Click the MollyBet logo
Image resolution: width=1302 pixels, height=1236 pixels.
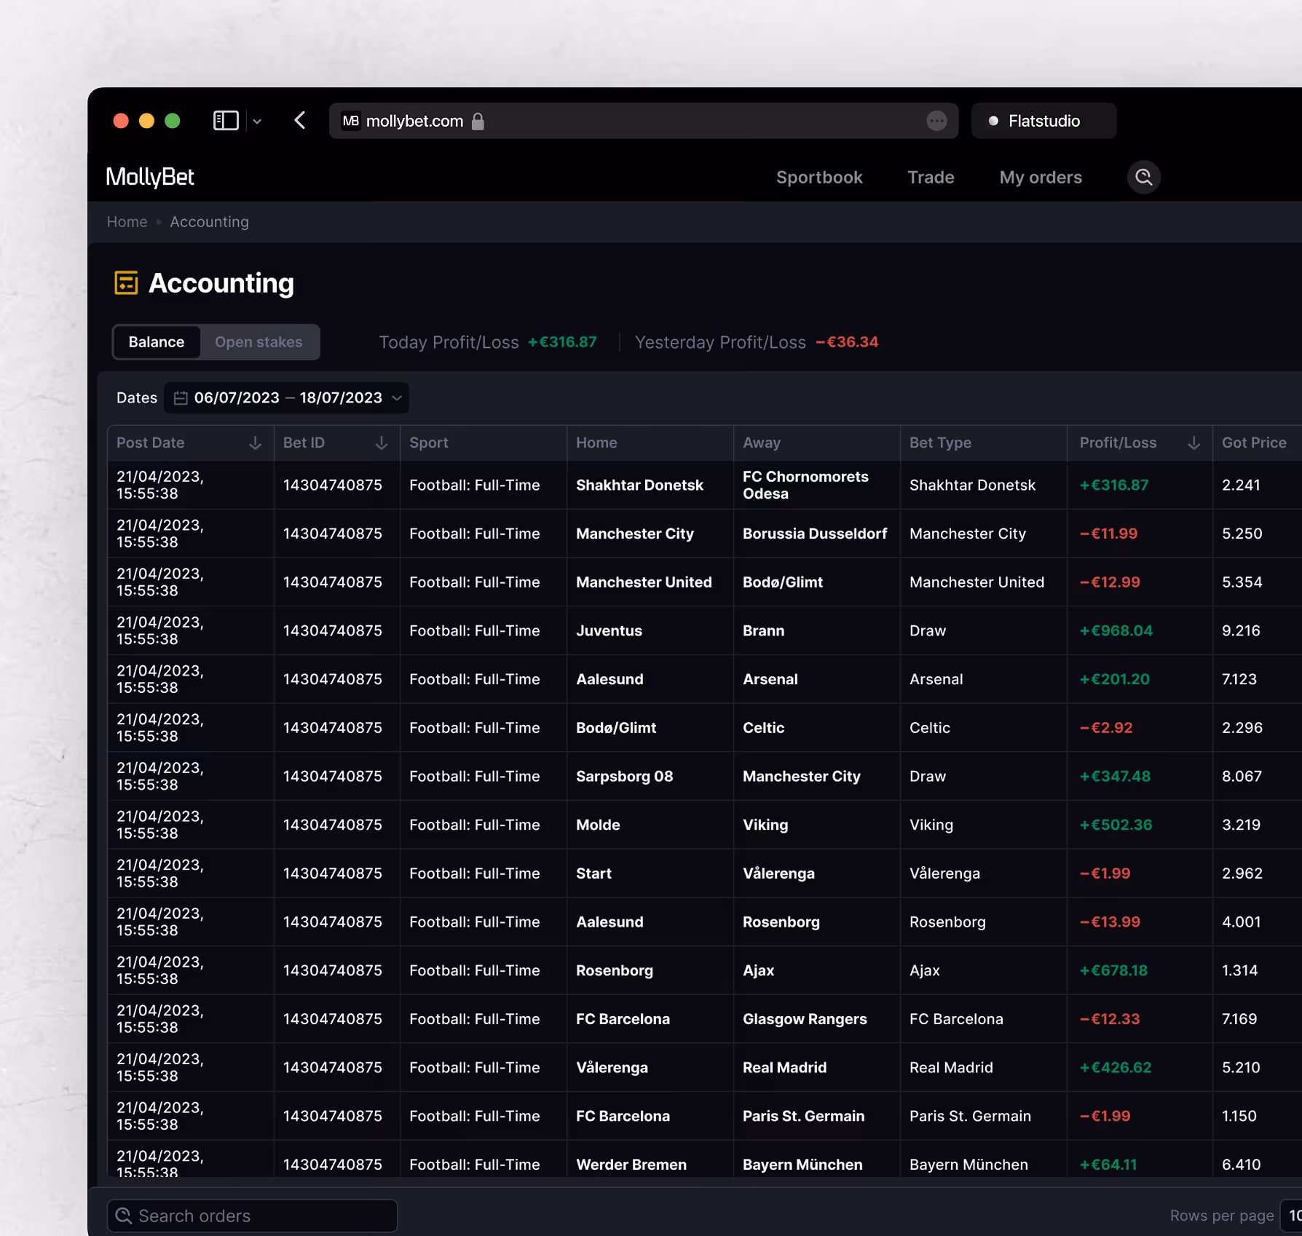point(150,177)
